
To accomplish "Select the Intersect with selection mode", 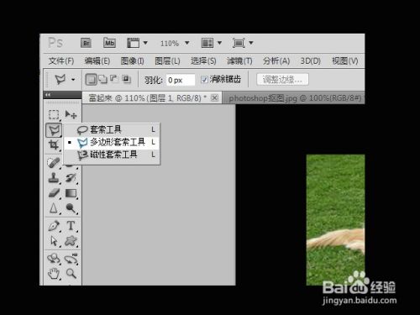I will tap(126, 79).
